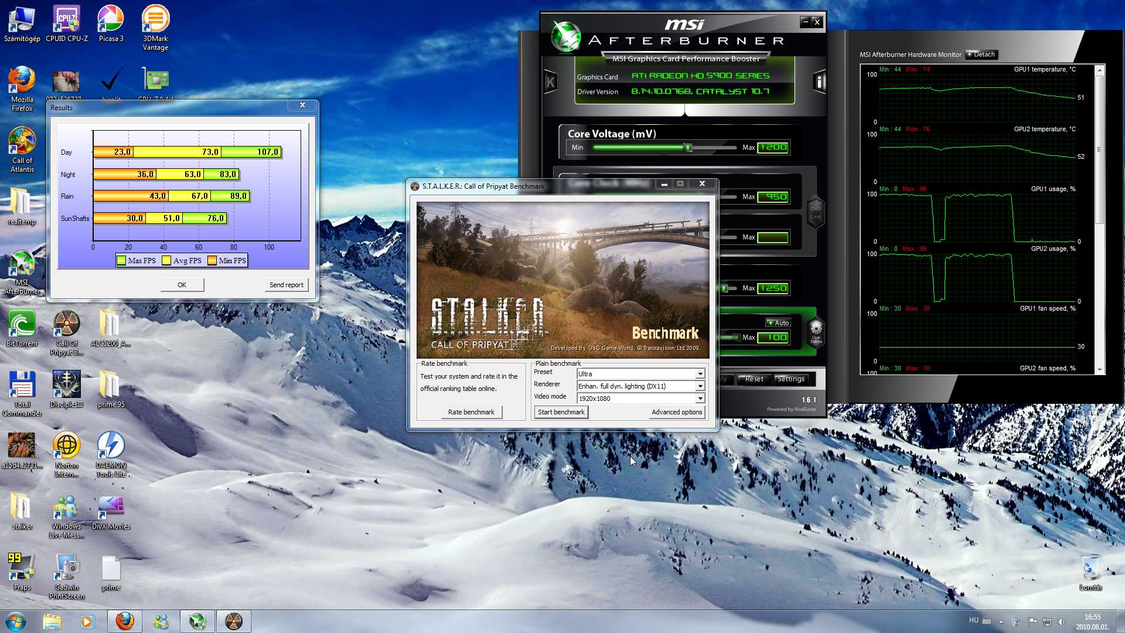Toggle the Auto fan speed option in Afterburner
This screenshot has width=1125, height=633.
(779, 323)
